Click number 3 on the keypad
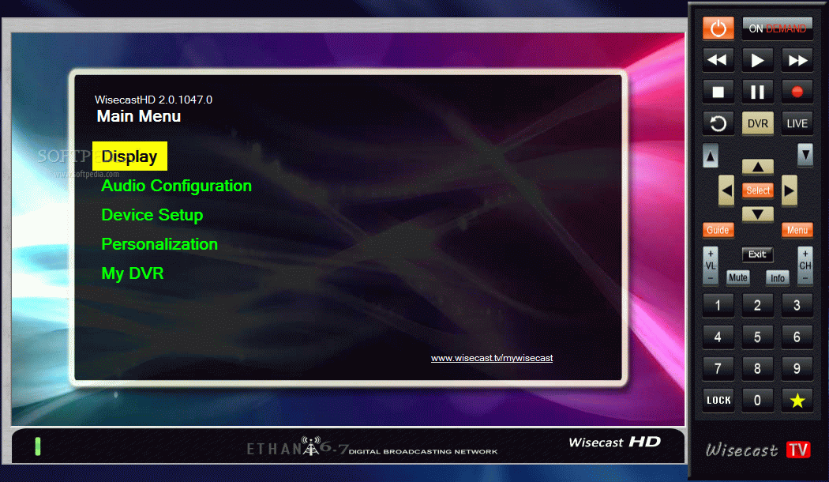Image resolution: width=829 pixels, height=482 pixels. [797, 305]
